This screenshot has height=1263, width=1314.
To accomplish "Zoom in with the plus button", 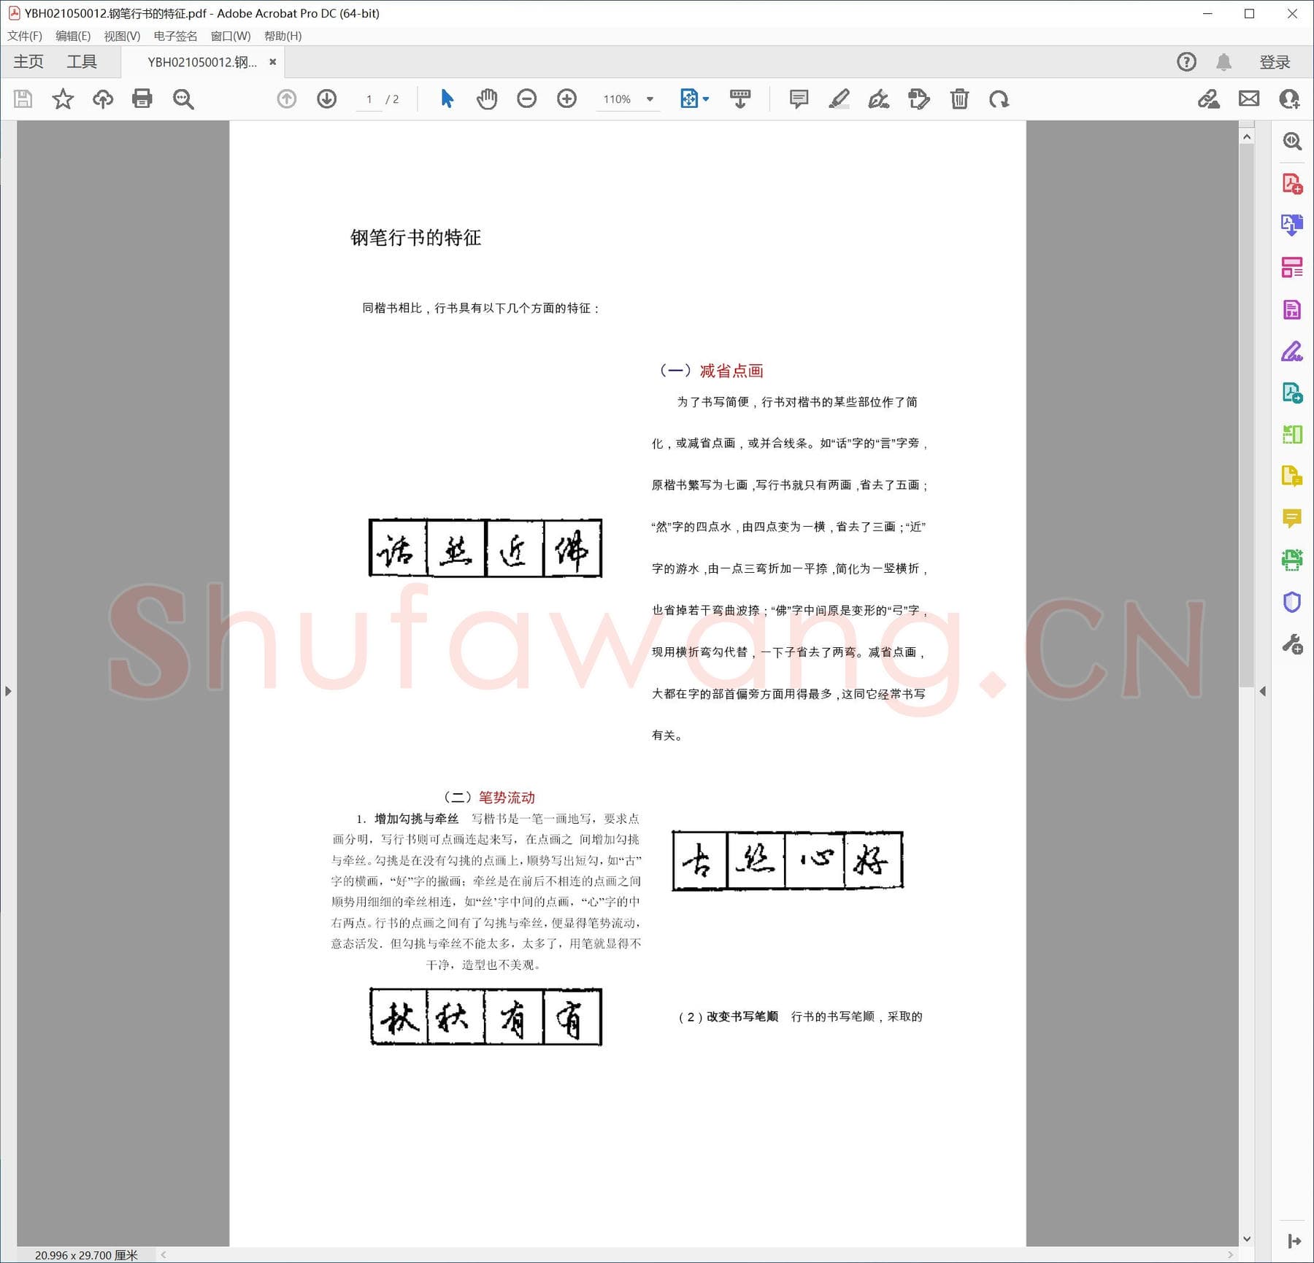I will tap(566, 99).
